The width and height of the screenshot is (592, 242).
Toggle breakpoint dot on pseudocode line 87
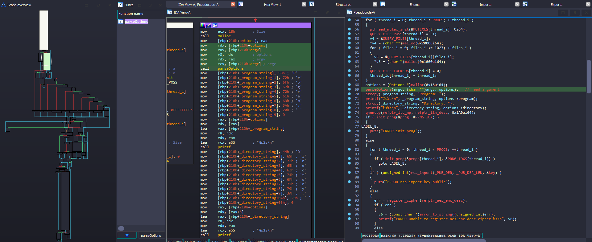coord(349,173)
